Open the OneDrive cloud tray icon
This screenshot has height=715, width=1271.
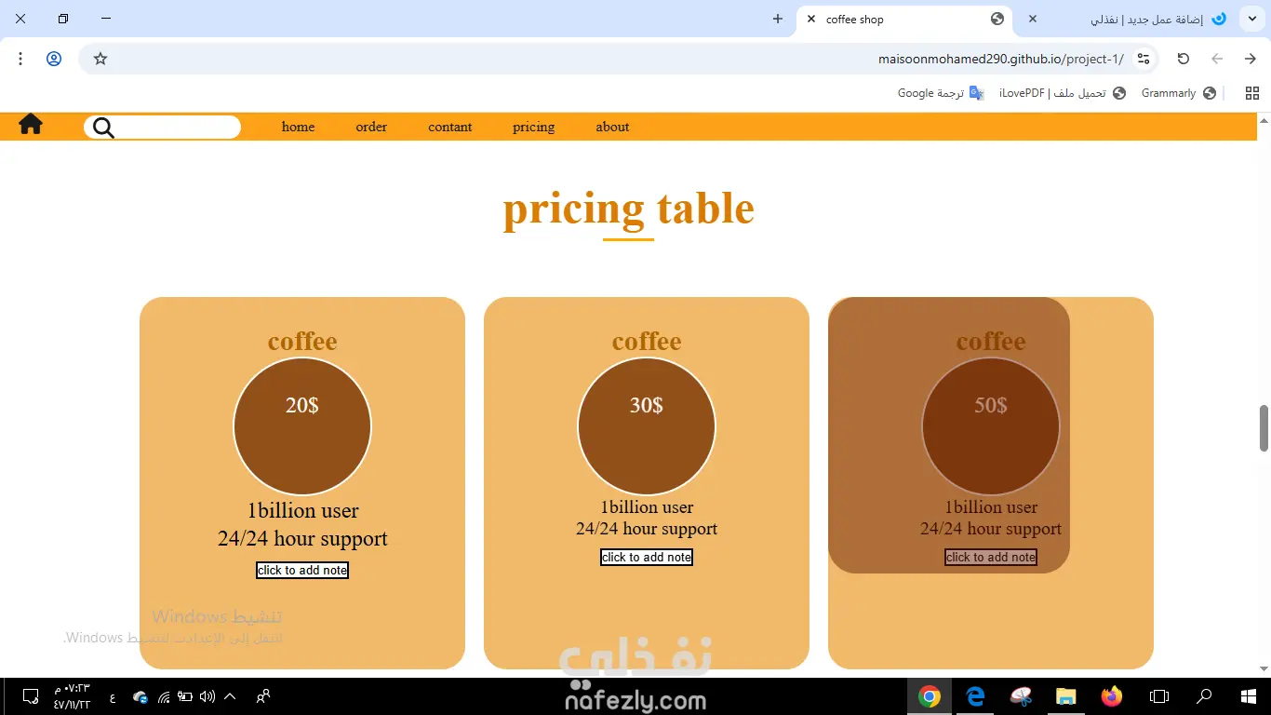click(140, 696)
